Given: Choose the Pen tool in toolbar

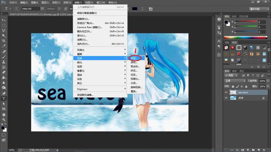Looking at the screenshot, I should (4, 93).
